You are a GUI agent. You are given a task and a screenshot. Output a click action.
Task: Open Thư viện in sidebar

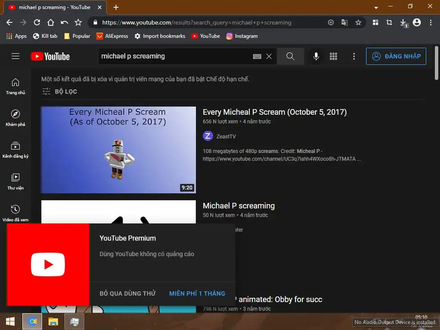pos(15,182)
